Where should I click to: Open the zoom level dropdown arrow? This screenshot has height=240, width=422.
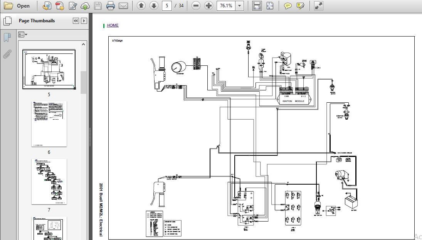pyautogui.click(x=240, y=6)
